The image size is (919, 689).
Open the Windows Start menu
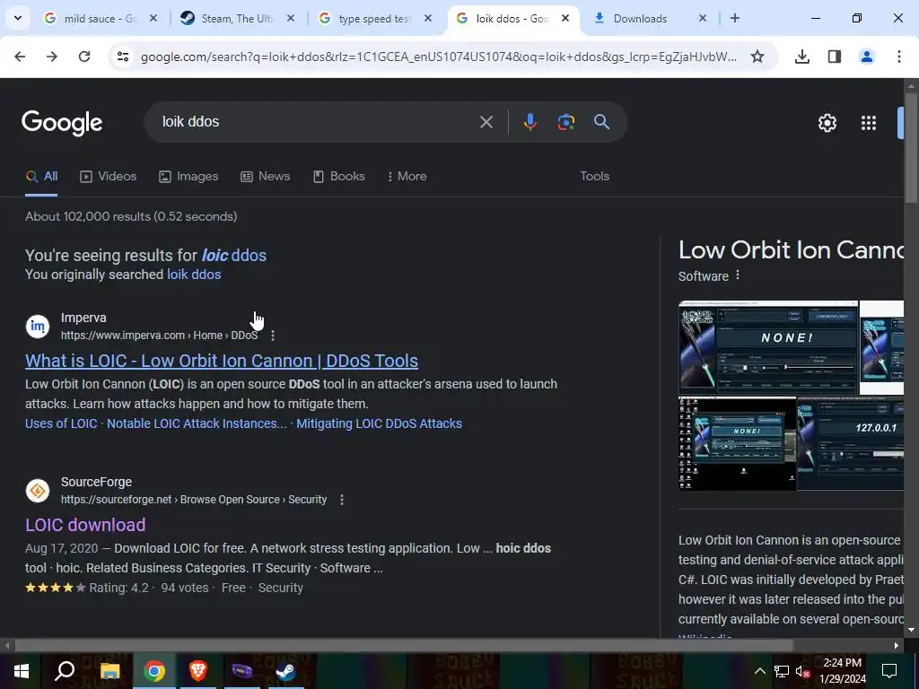tap(22, 671)
